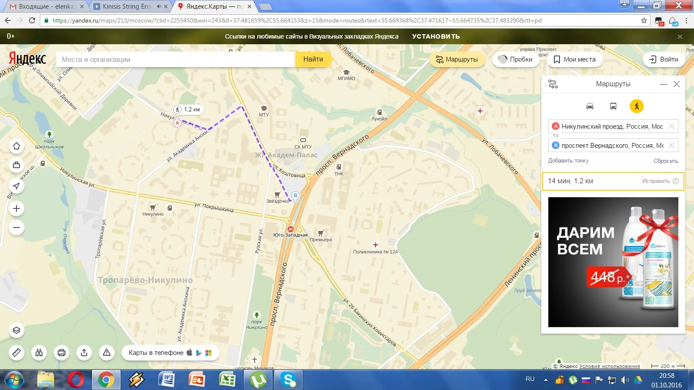
Task: Click the my location arrow button
Action: (x=16, y=186)
